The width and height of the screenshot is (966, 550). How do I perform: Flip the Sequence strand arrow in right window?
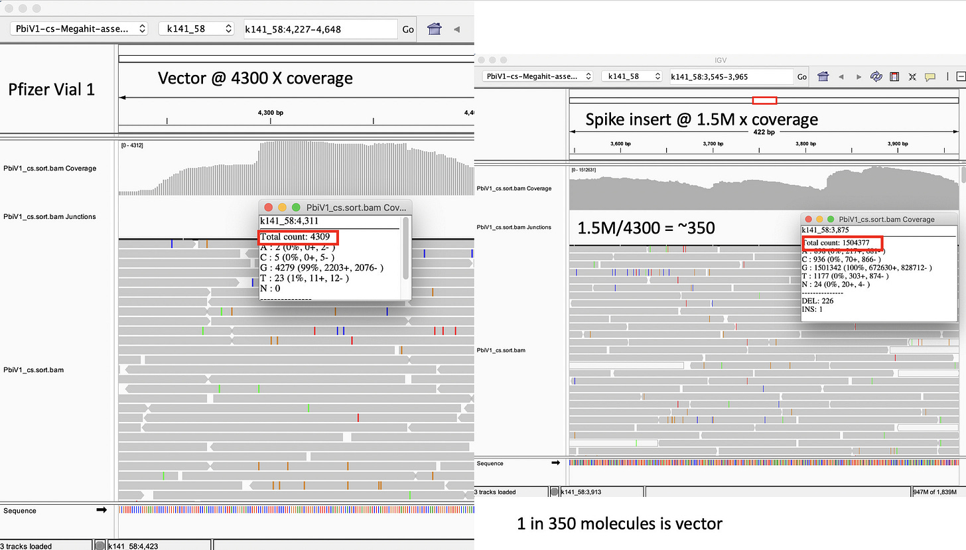(555, 463)
